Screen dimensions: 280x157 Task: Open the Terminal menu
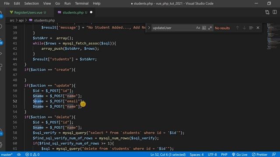coord(82,3)
